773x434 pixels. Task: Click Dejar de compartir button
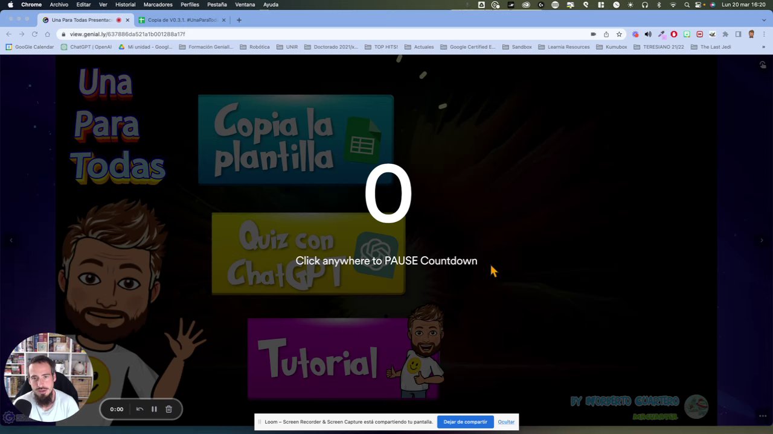pos(465,422)
